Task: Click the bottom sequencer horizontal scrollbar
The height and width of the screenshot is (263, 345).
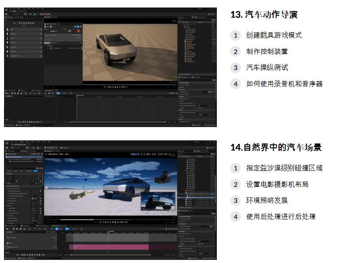Action: tap(110, 255)
